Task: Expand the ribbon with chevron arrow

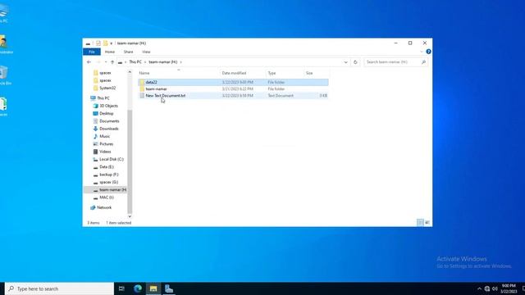Action: click(x=421, y=52)
